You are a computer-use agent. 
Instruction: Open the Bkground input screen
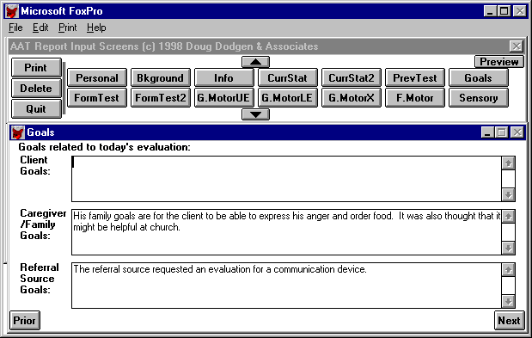(x=160, y=77)
